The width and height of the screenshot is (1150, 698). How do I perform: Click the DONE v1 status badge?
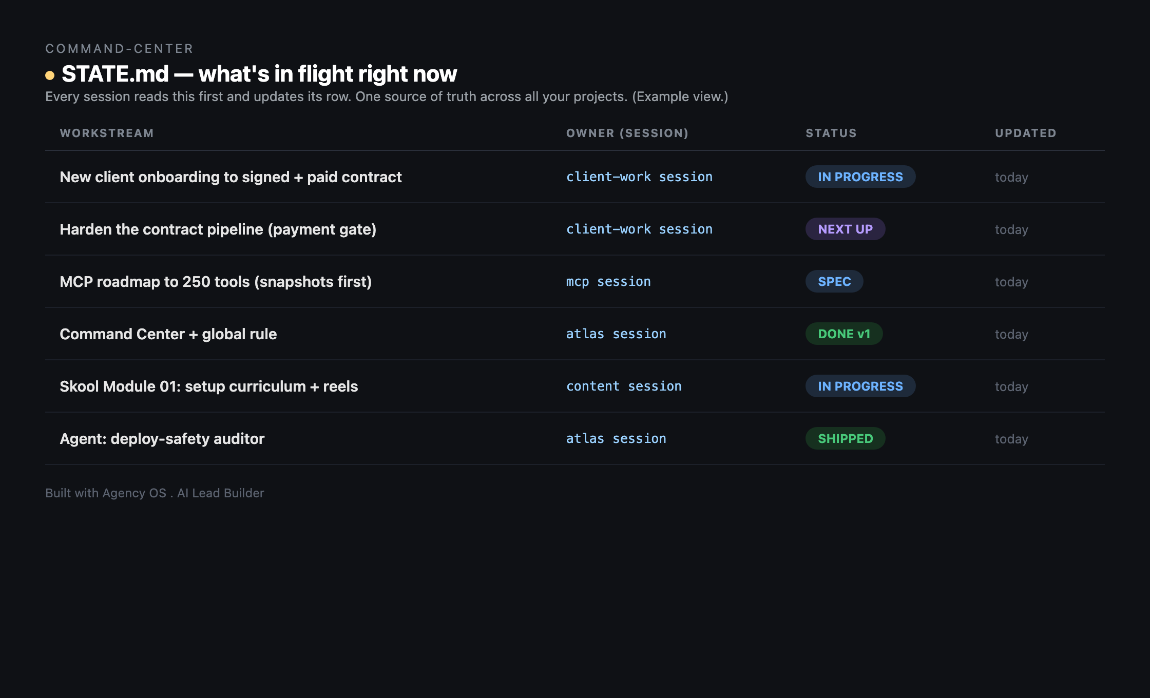coord(844,334)
